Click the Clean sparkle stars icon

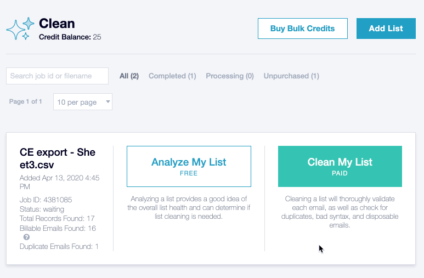pyautogui.click(x=20, y=29)
